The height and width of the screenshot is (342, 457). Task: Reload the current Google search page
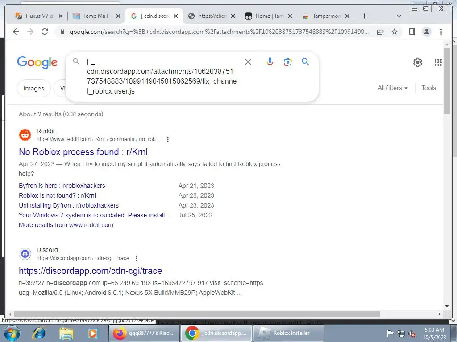(x=45, y=32)
